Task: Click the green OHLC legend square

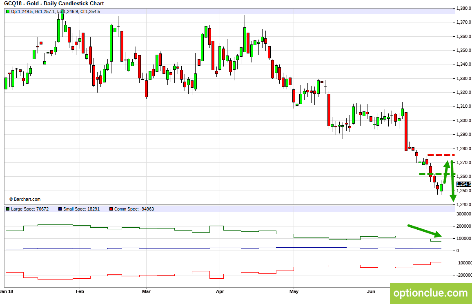Action: (8, 11)
